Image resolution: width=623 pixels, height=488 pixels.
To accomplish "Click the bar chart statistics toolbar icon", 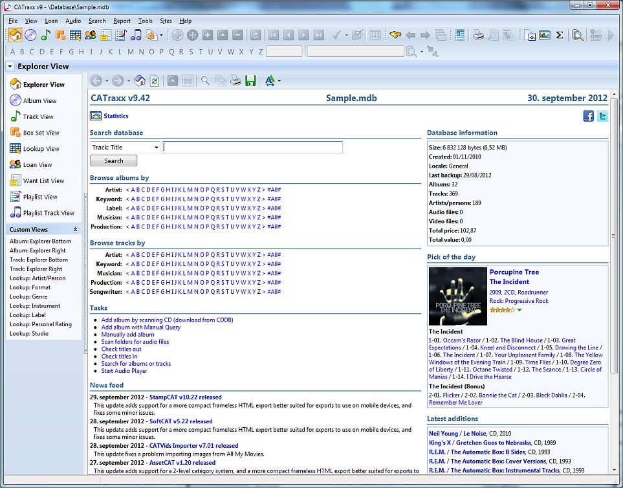I will pyautogui.click(x=545, y=35).
